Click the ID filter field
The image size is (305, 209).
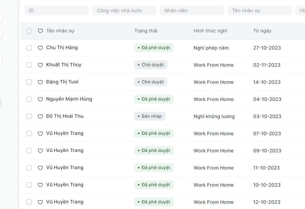coord(56,11)
